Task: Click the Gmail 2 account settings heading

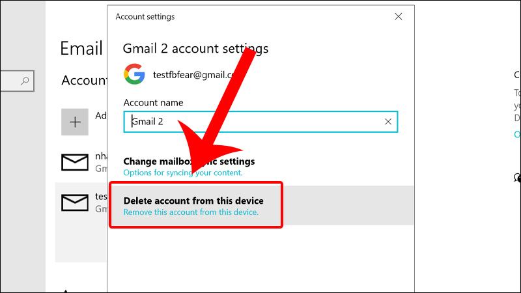Action: coord(195,48)
